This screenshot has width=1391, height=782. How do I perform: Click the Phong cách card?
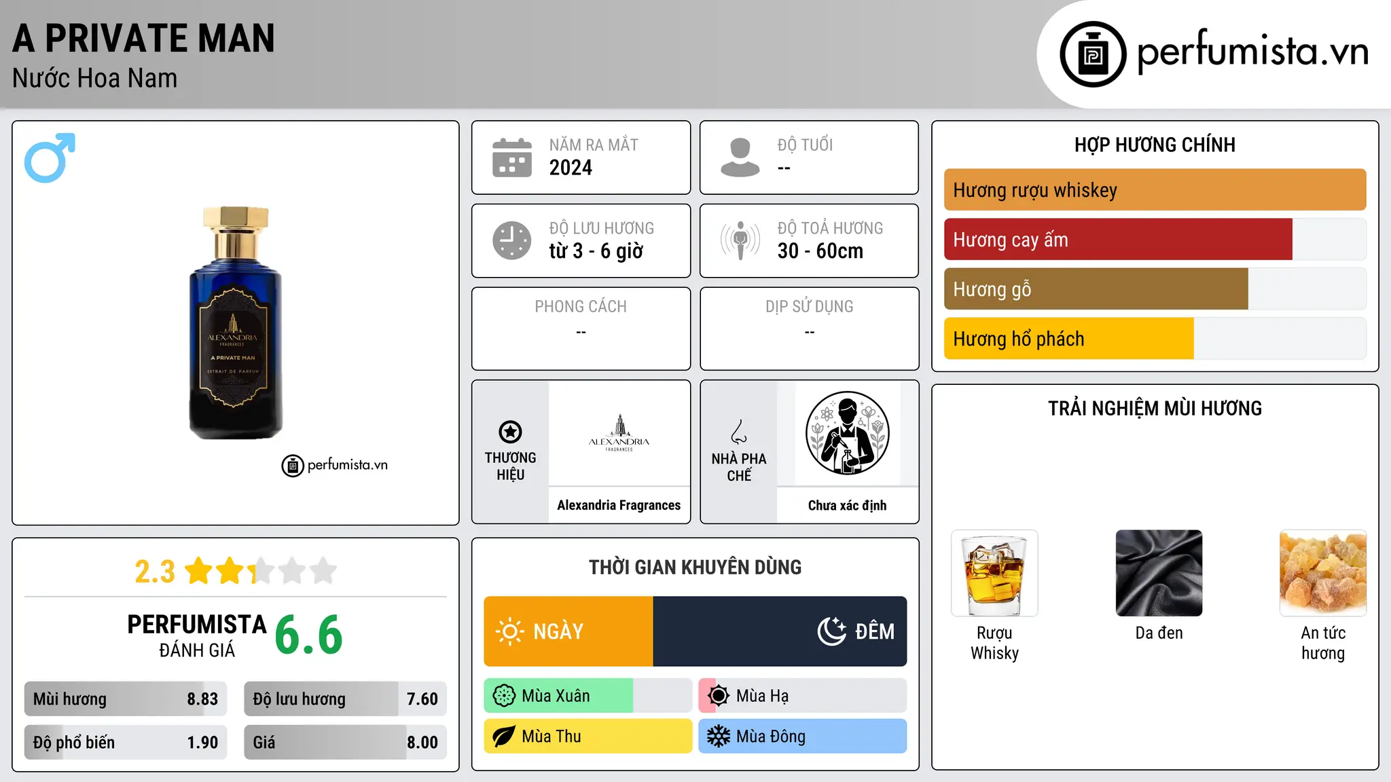[x=581, y=329]
